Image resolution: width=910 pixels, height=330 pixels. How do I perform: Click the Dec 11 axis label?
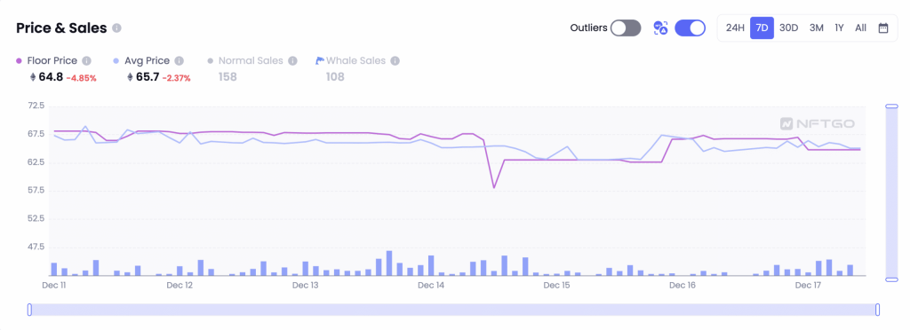point(54,286)
